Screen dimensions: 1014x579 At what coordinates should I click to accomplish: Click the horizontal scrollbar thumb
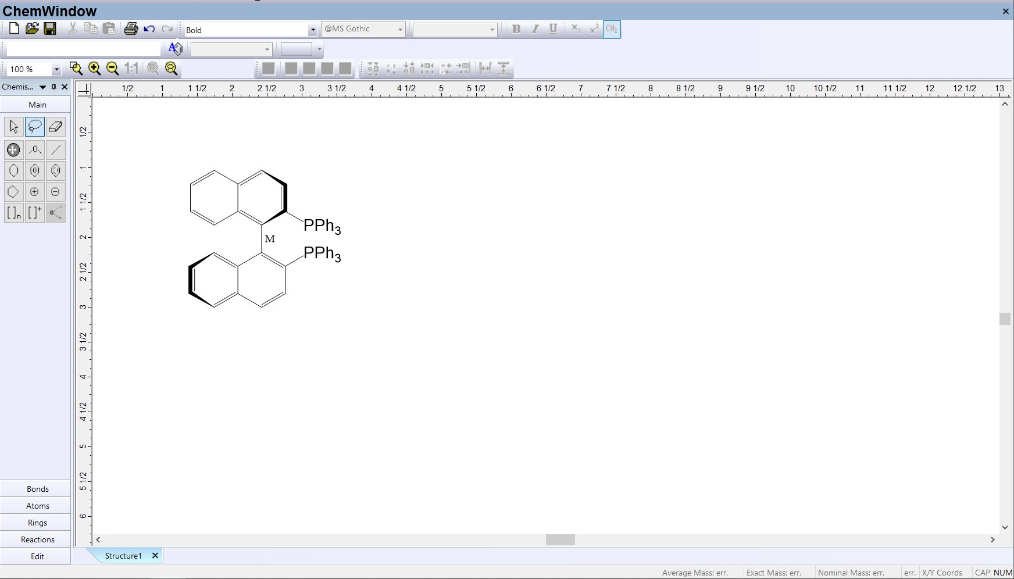[x=560, y=540]
